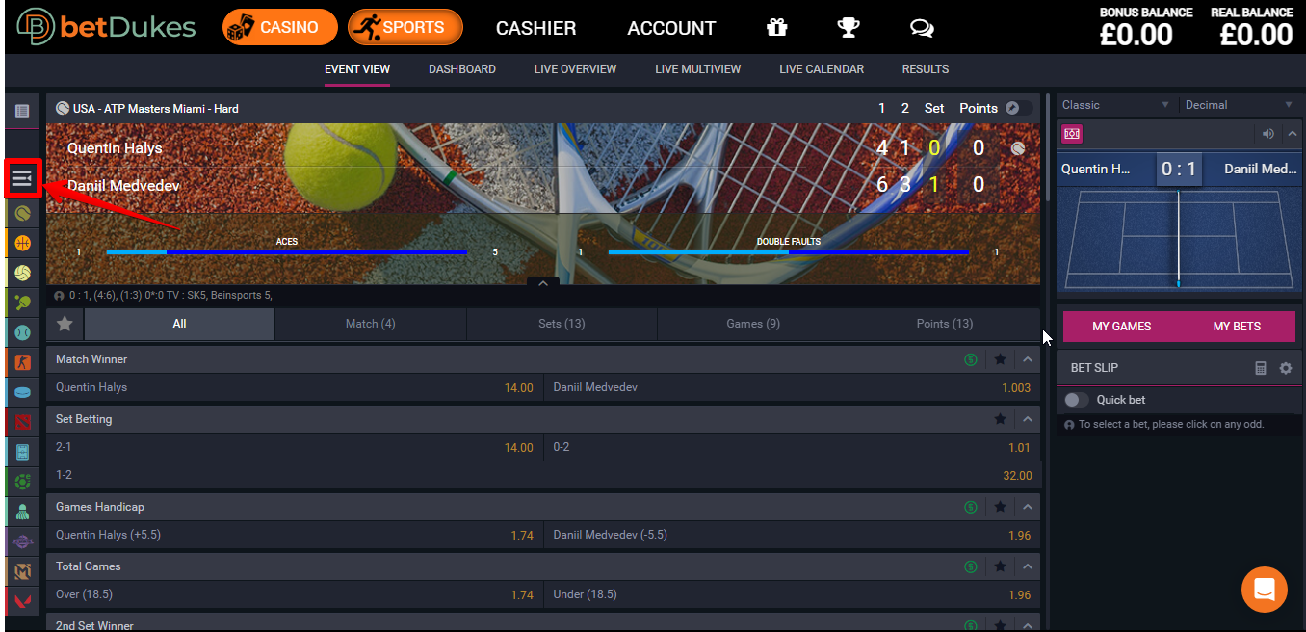The image size is (1306, 632).
Task: Open the Decimal odds format dropdown
Action: pos(1239,105)
